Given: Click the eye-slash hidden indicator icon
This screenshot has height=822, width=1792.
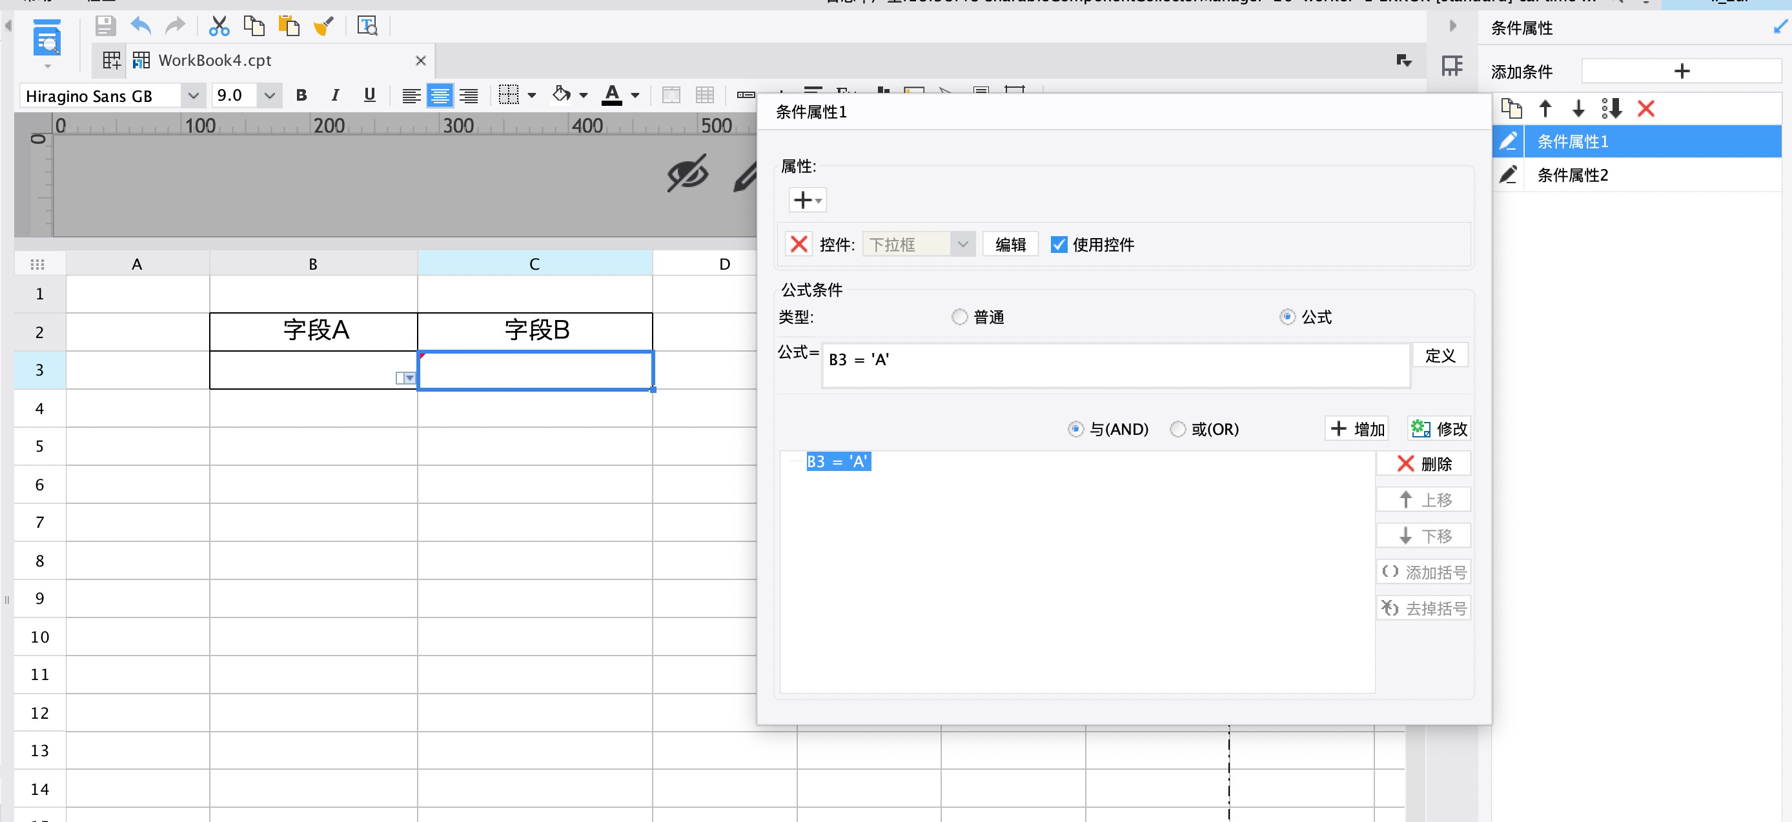Looking at the screenshot, I should (687, 173).
